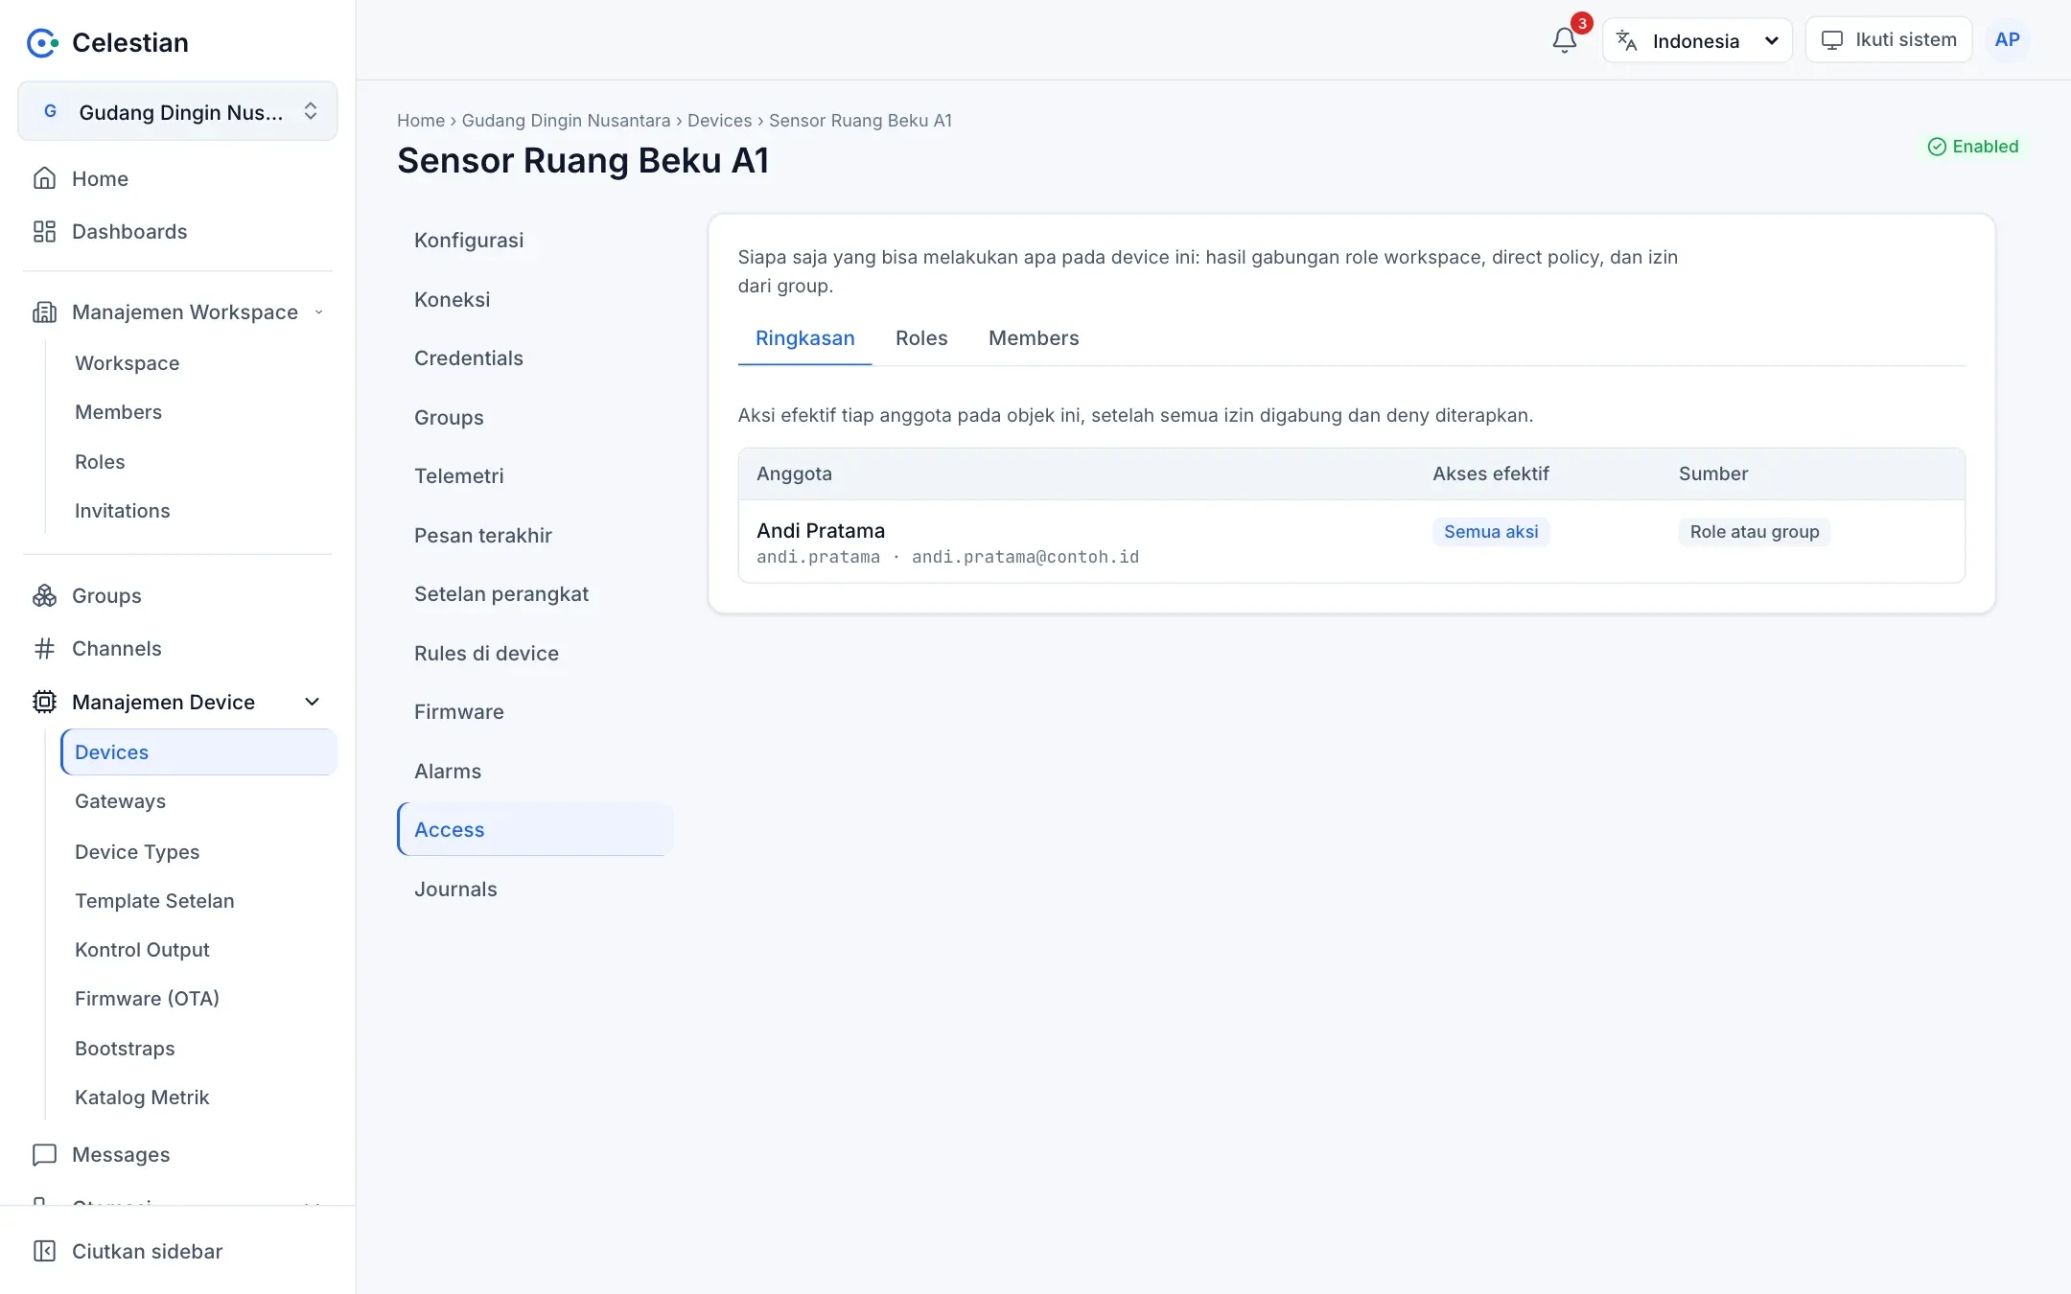This screenshot has width=2071, height=1294.
Task: Click the Groups cubes icon in sidebar
Action: [x=44, y=595]
